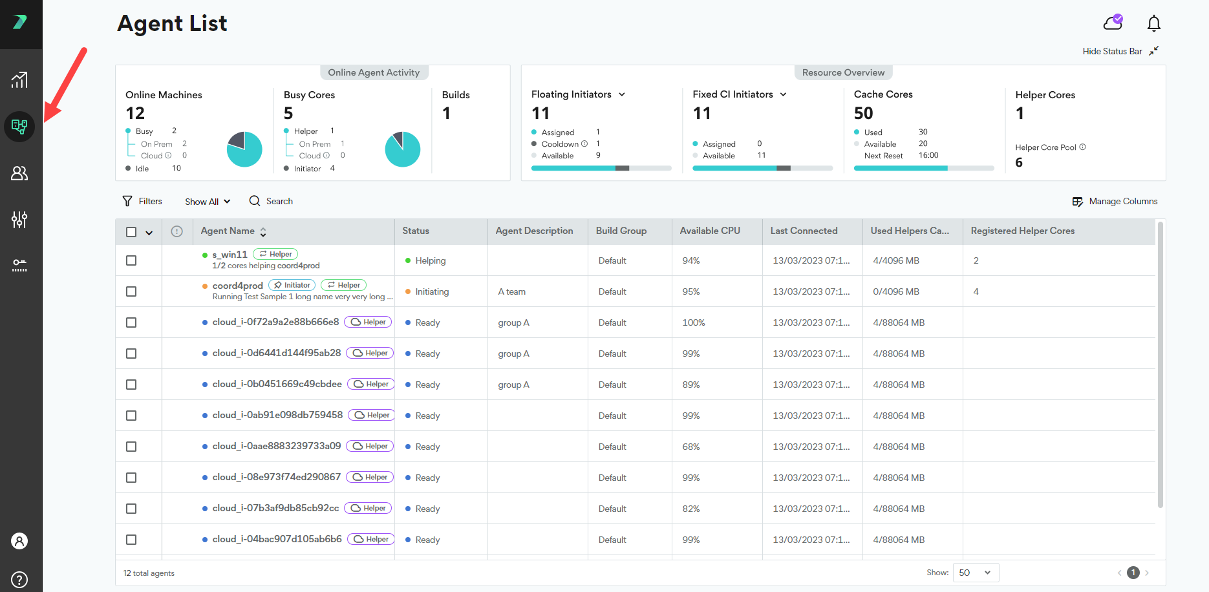Click the notifications bell icon

pos(1153,24)
